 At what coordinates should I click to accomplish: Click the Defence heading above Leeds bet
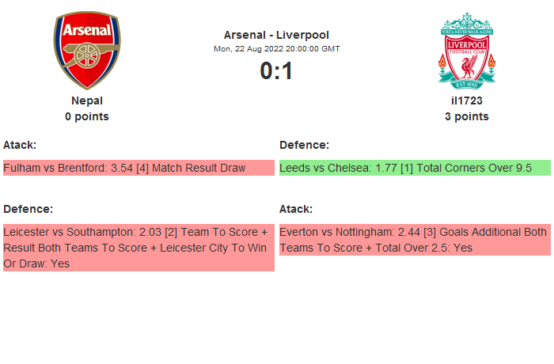pyautogui.click(x=304, y=145)
